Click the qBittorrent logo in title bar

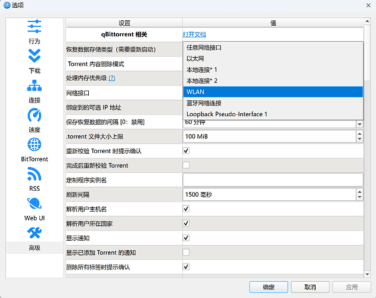tap(7, 5)
